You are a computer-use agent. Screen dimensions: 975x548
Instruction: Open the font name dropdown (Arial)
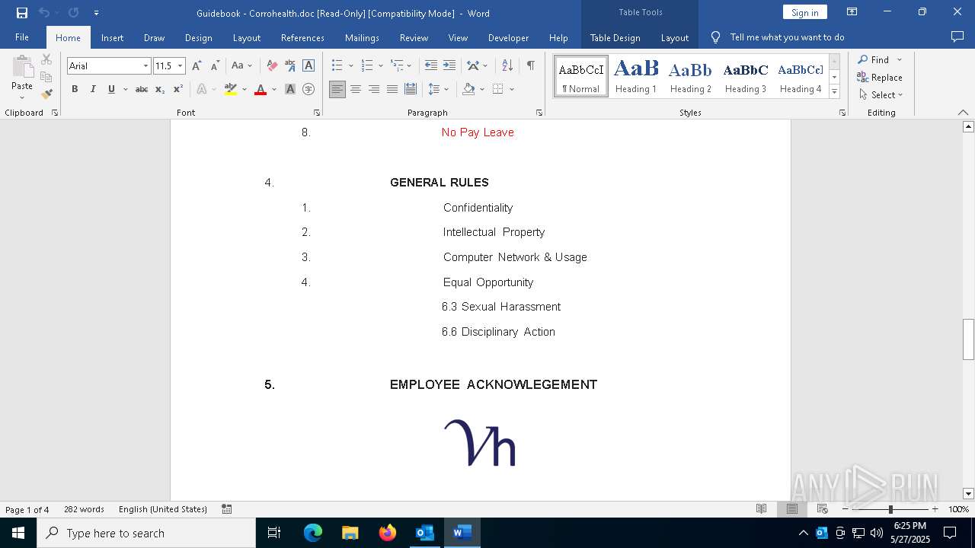[145, 66]
